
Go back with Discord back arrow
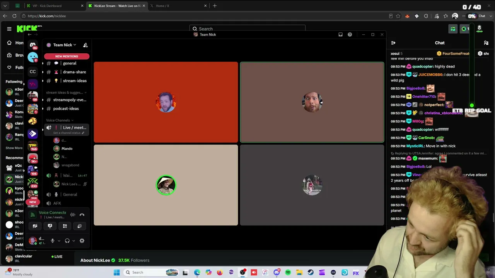point(29,34)
